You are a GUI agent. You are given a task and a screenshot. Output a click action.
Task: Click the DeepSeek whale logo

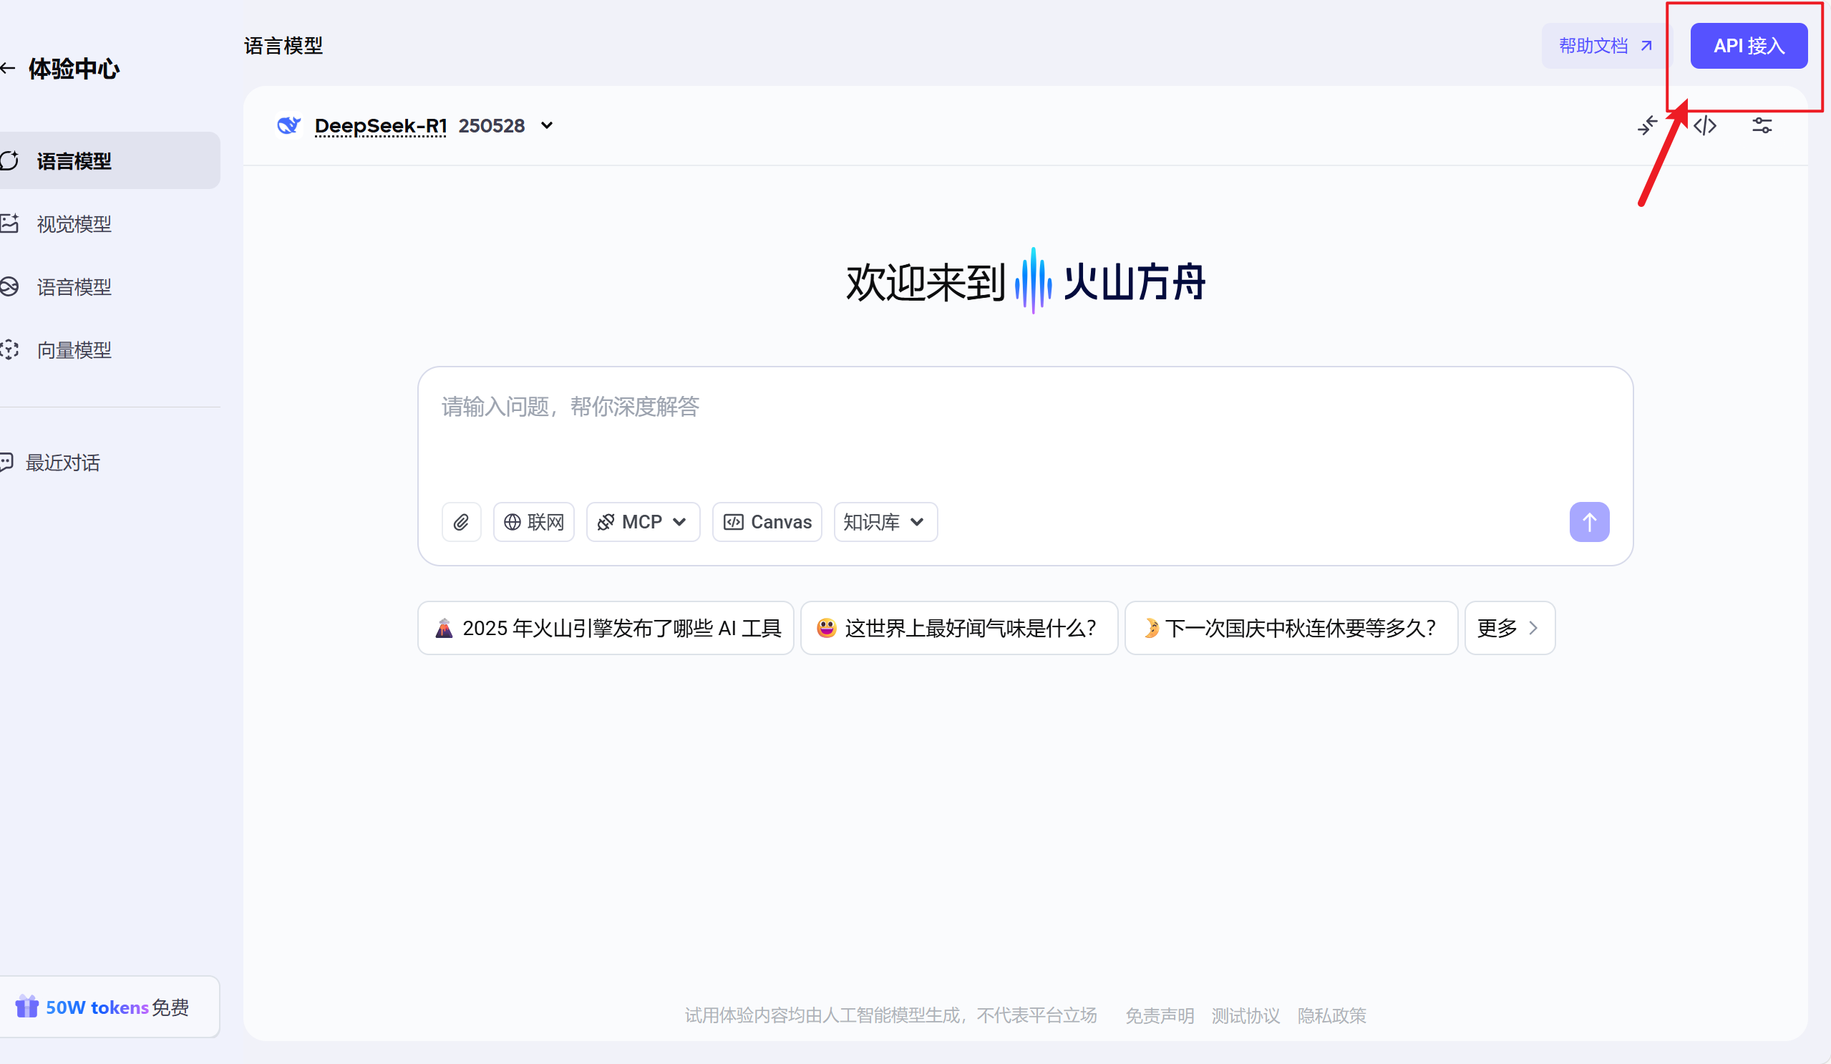[x=289, y=126]
